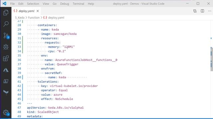Open the Edit menu
Viewport: 213px width, 119px height.
tap(21, 4)
